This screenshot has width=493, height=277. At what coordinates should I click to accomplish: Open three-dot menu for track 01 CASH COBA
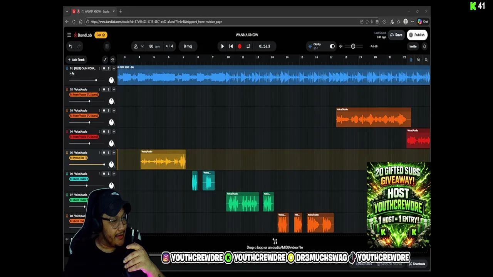pyautogui.click(x=99, y=68)
